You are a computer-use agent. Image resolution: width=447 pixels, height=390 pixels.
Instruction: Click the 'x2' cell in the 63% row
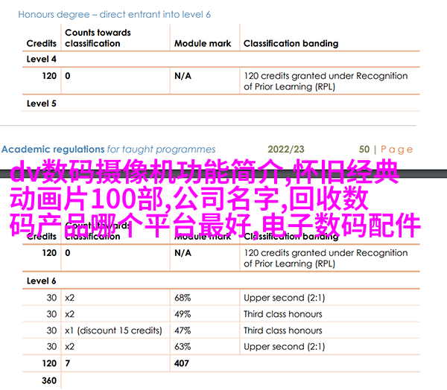(x=69, y=347)
